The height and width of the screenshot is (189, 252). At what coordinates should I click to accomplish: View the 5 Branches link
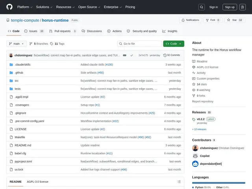point(39,44)
